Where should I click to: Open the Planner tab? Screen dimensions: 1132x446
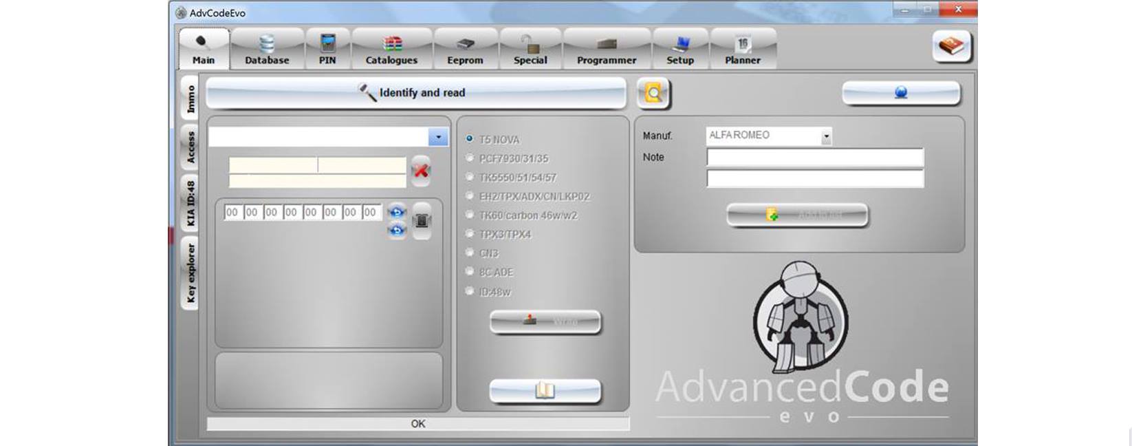coord(743,48)
